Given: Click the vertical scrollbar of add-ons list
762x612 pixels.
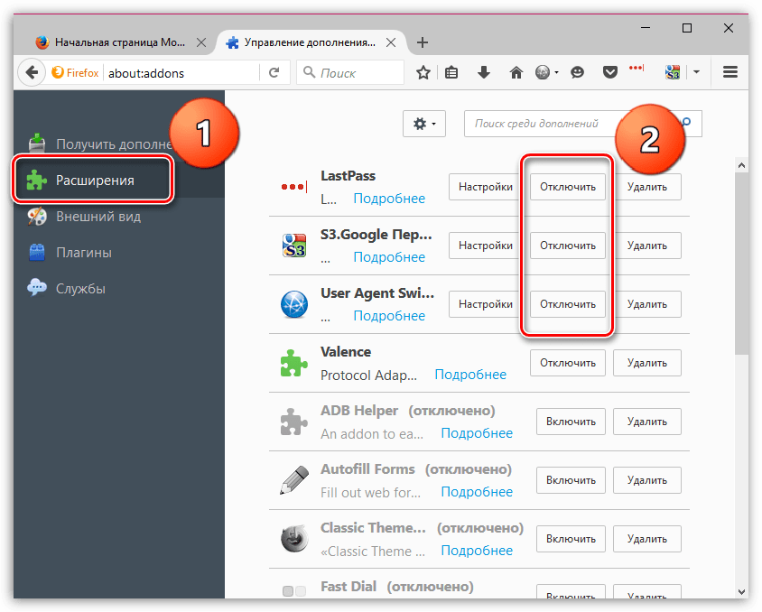Looking at the screenshot, I should [x=740, y=262].
